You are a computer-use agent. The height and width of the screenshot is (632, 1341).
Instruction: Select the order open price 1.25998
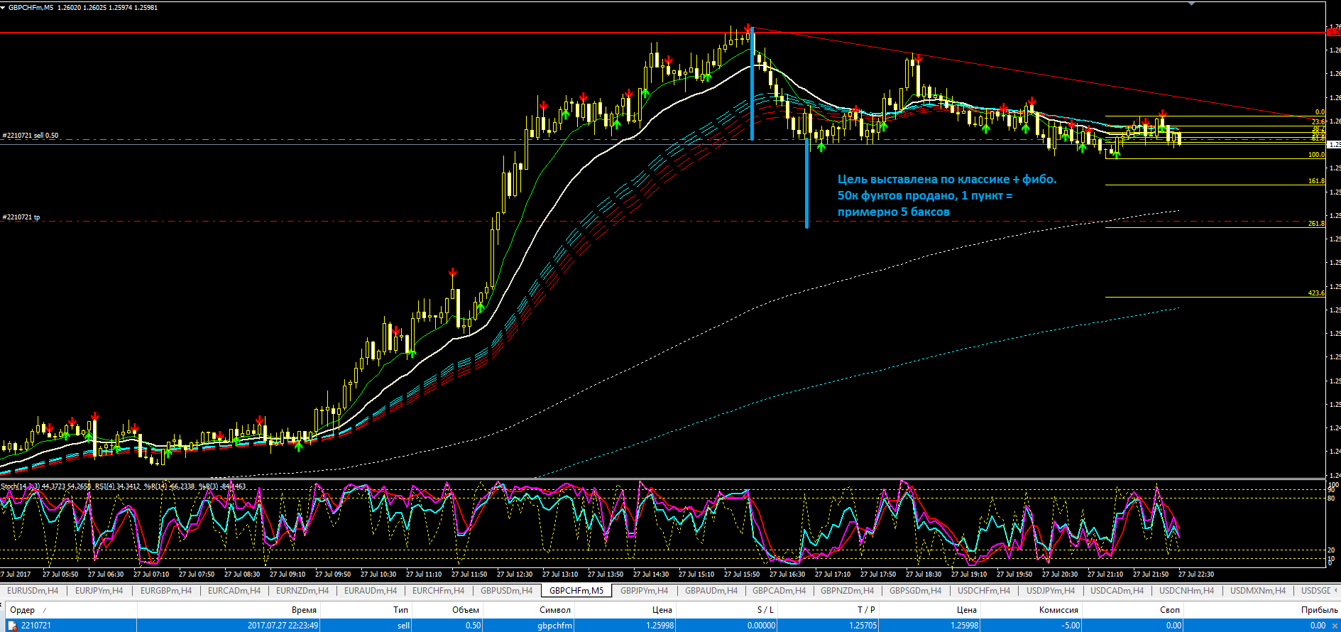click(x=625, y=626)
